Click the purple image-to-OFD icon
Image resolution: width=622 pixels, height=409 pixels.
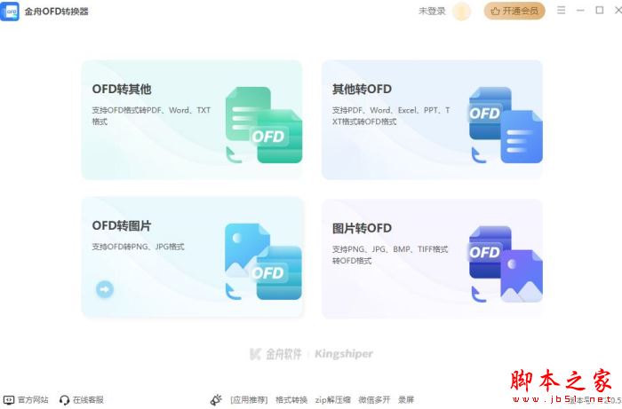[x=506, y=264]
